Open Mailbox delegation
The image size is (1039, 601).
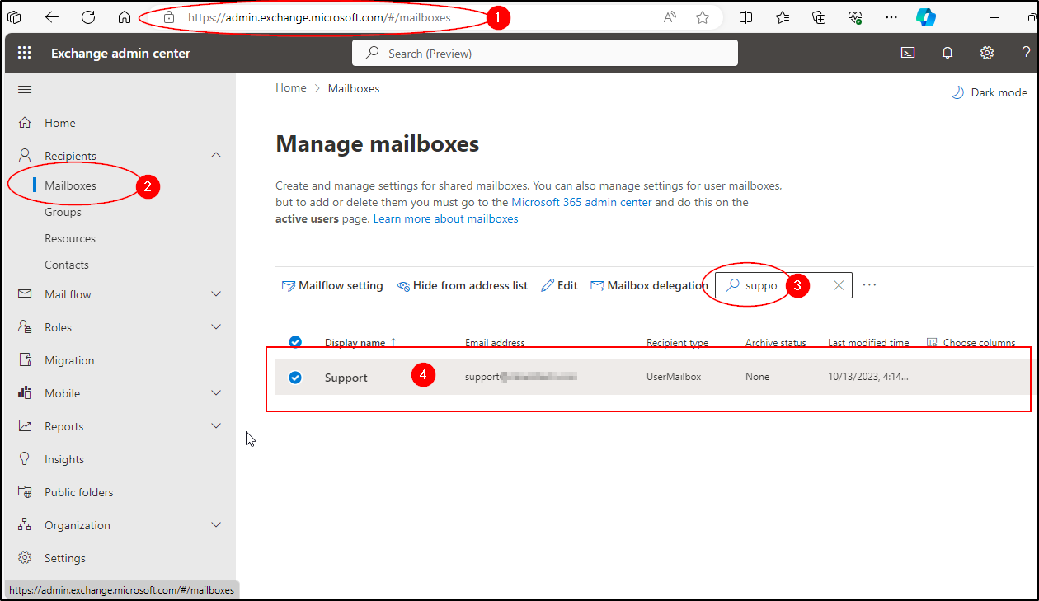pyautogui.click(x=649, y=285)
